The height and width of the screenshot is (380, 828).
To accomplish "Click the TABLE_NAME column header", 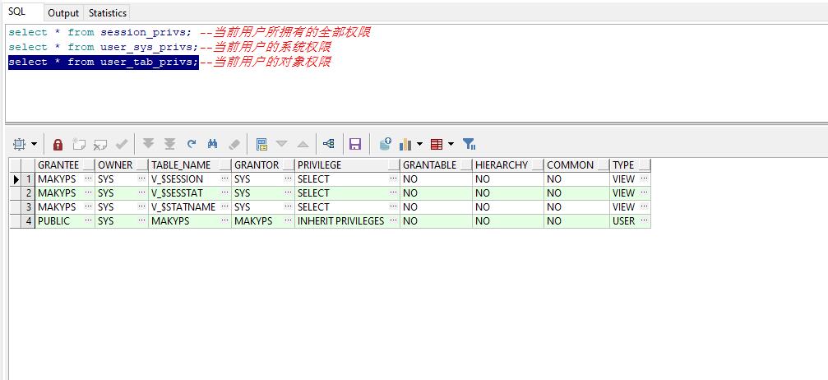I will (190, 165).
